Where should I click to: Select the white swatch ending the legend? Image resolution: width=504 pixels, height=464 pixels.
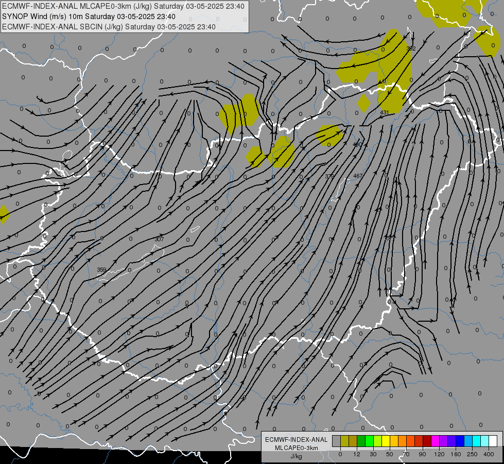tap(493, 441)
